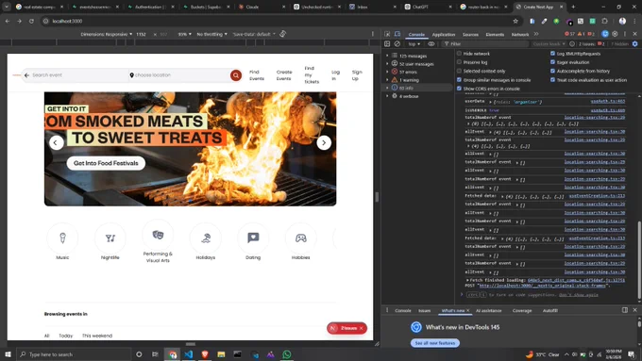
Task: Click the Find Events nav link
Action: [x=257, y=75]
